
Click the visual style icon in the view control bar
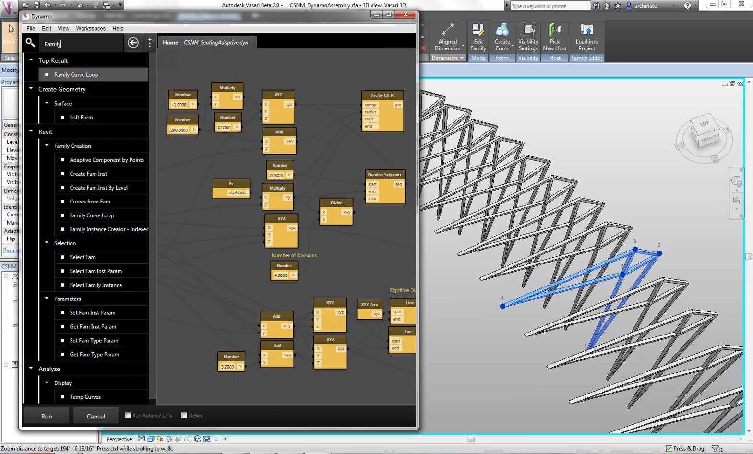(151, 439)
